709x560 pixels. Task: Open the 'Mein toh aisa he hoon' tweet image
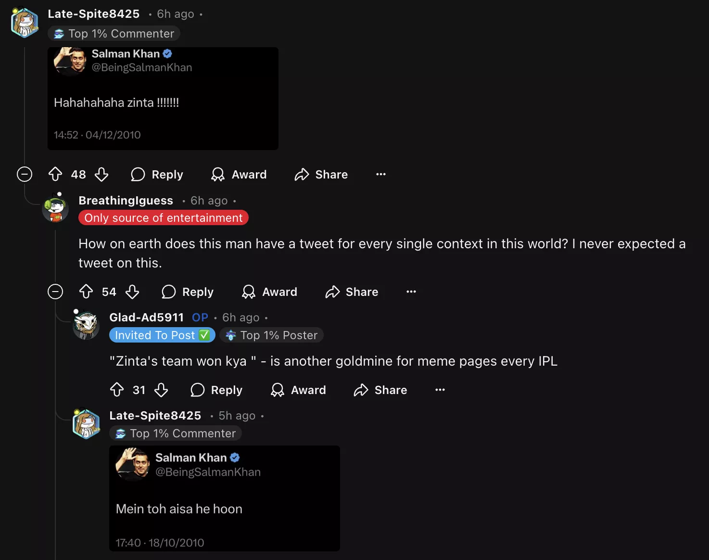coord(225,498)
